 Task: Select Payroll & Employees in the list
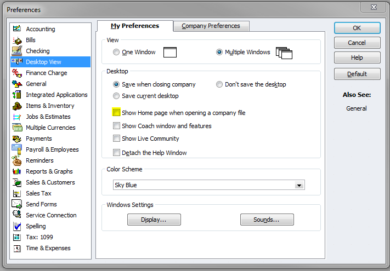pyautogui.click(x=50, y=149)
